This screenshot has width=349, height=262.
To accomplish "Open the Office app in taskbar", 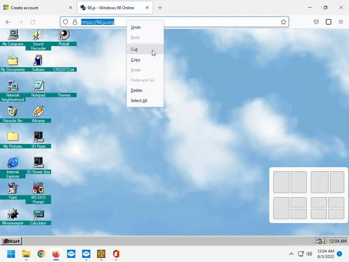I will click(x=116, y=254).
